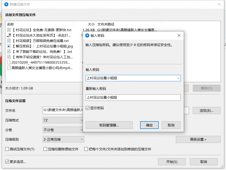Click the folder icon beside 高颜值新人美女主播

(9, 68)
